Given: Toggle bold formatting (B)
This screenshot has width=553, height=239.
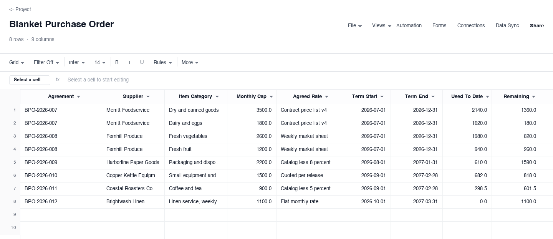Looking at the screenshot, I should tap(117, 63).
